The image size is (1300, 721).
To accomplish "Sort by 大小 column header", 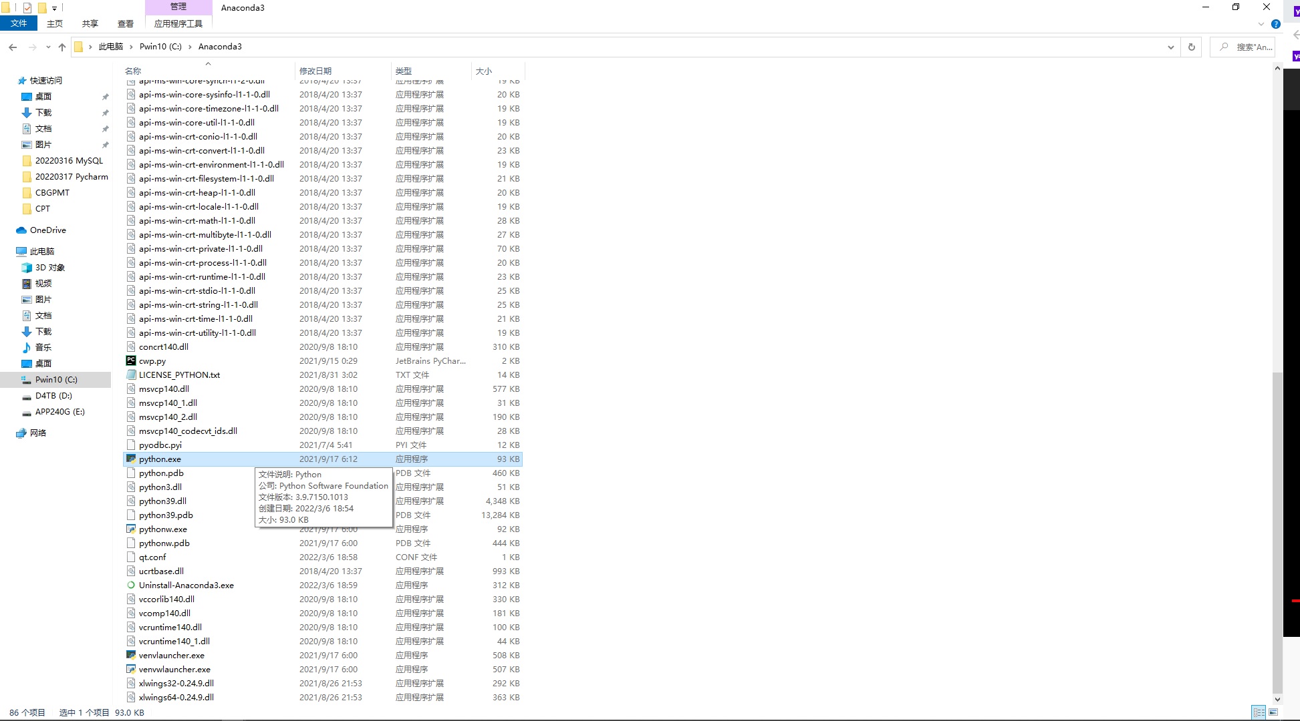I will point(498,70).
